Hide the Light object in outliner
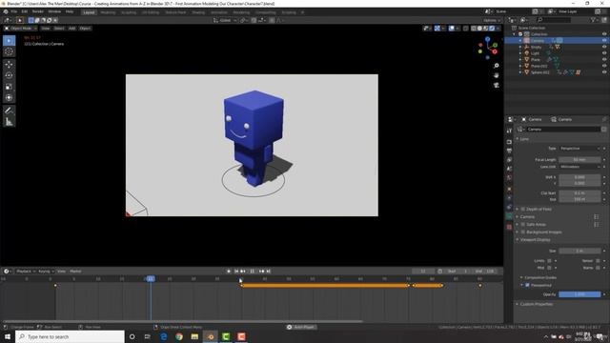The image size is (610, 343). click(604, 53)
